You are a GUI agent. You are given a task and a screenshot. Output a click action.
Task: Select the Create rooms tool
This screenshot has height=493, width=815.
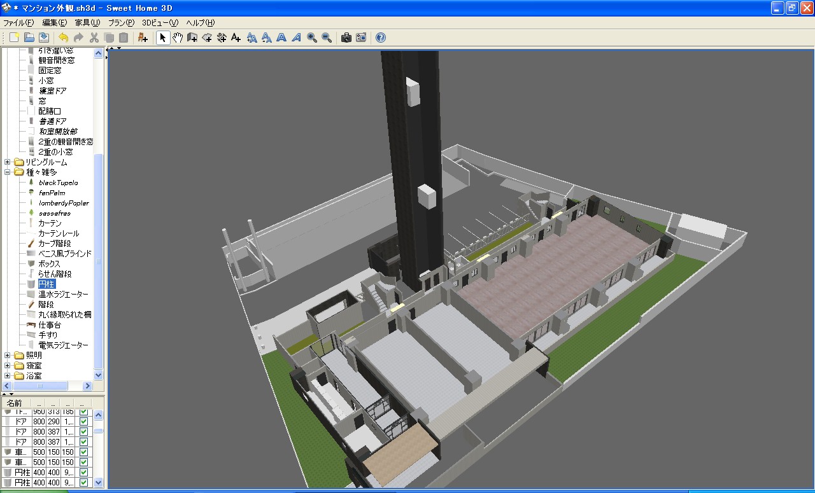207,38
